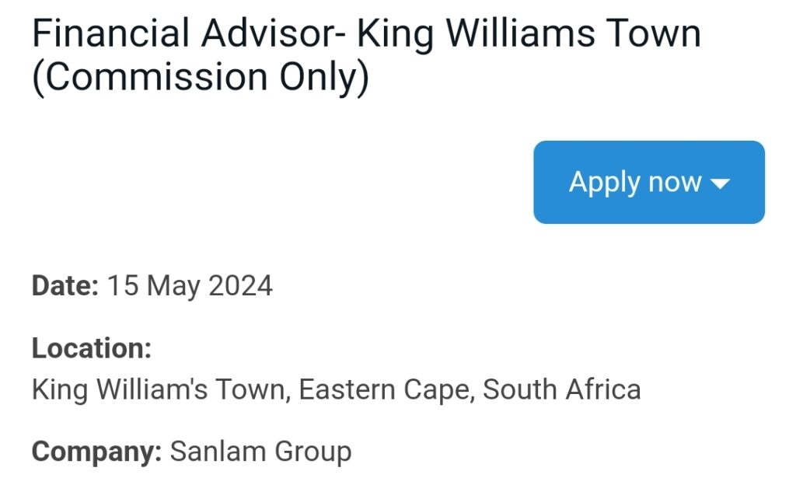The image size is (796, 478).
Task: Click the (Commission Only) title text
Action: [x=200, y=78]
